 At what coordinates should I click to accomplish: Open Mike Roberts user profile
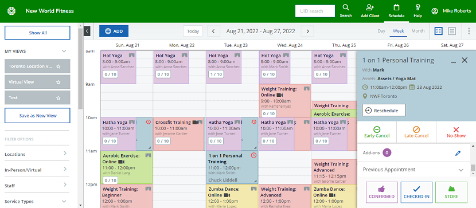[x=451, y=11]
